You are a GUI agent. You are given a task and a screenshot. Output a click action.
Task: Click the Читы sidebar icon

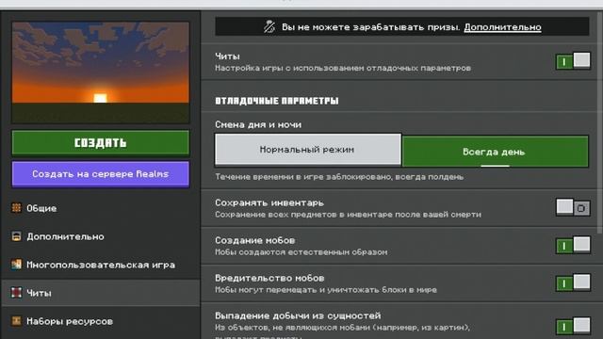16,293
